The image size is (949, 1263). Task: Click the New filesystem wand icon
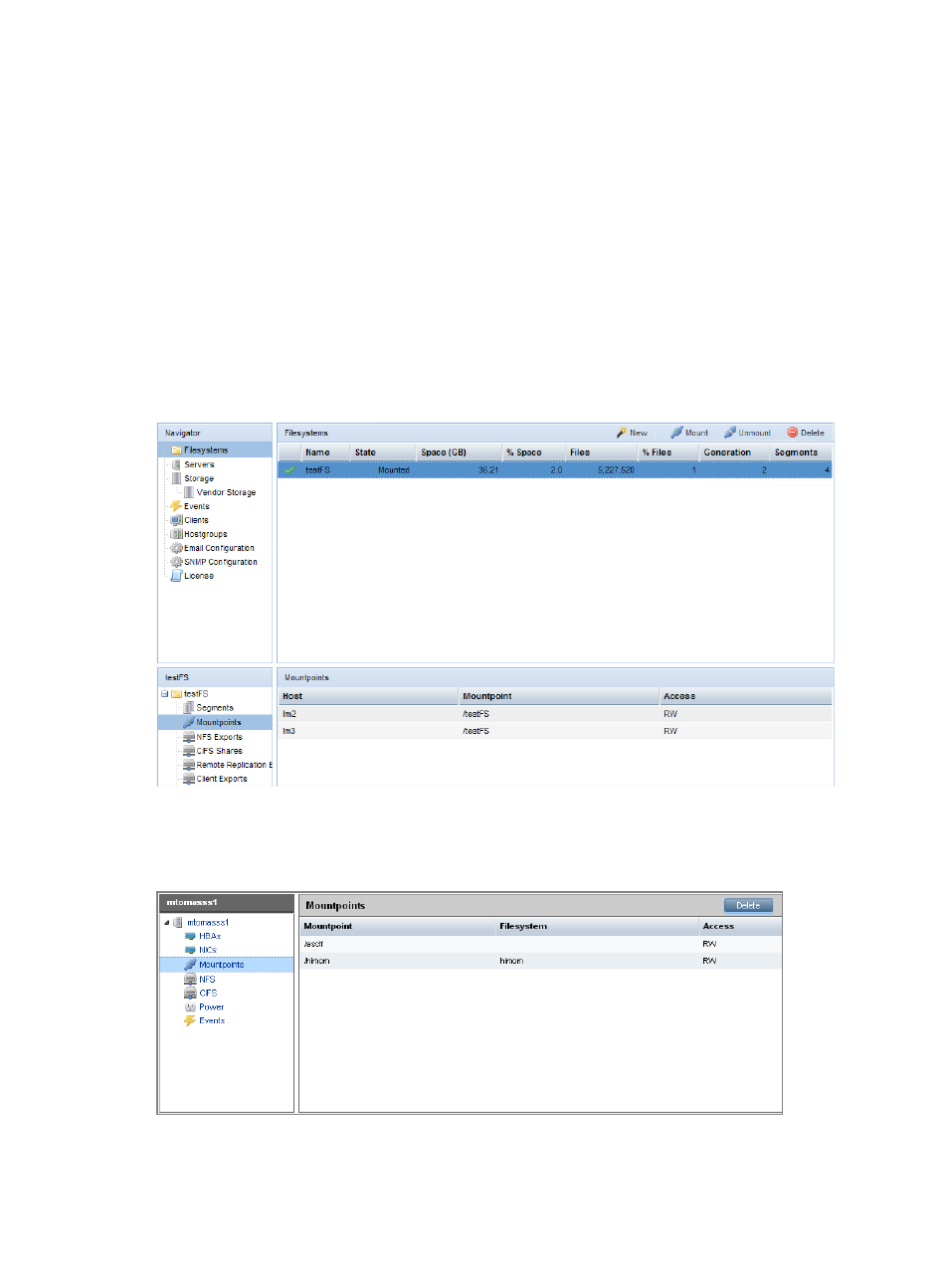click(x=621, y=433)
